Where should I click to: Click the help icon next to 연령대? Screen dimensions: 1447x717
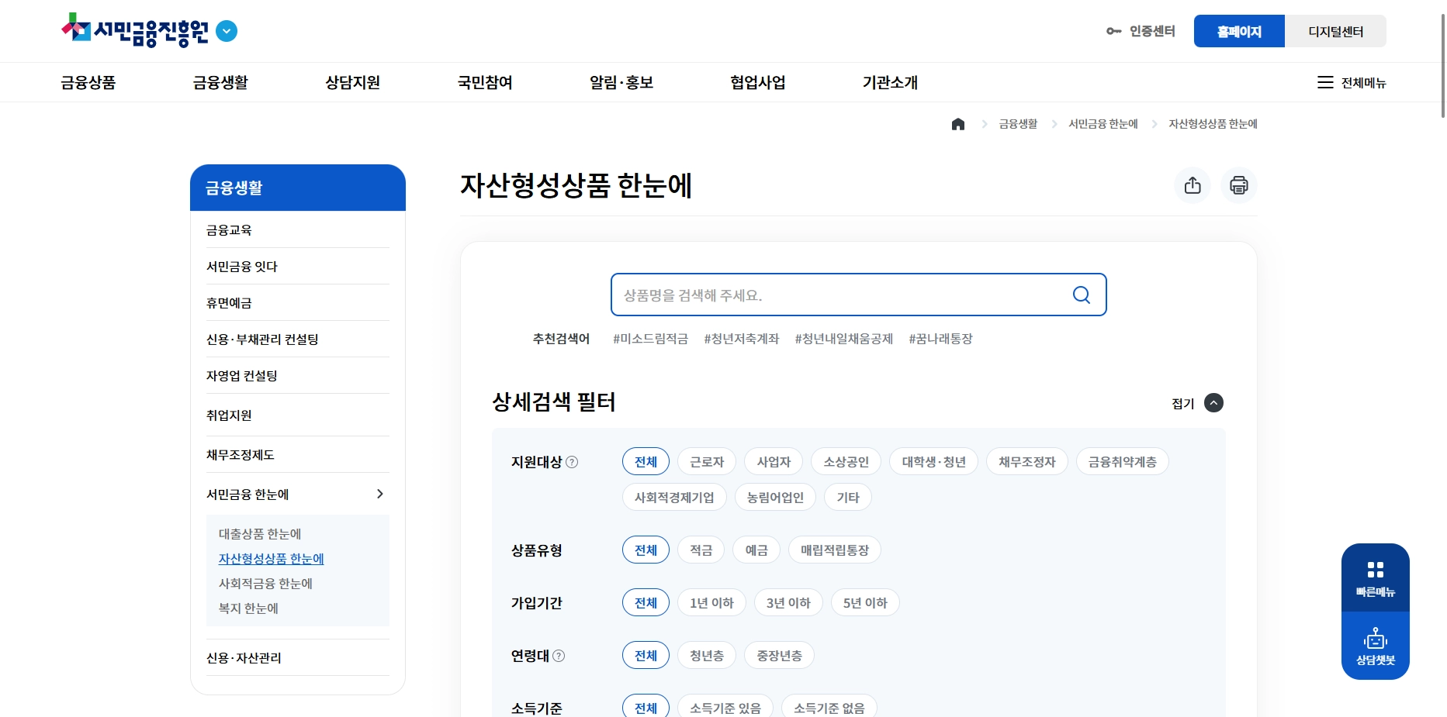(x=559, y=656)
